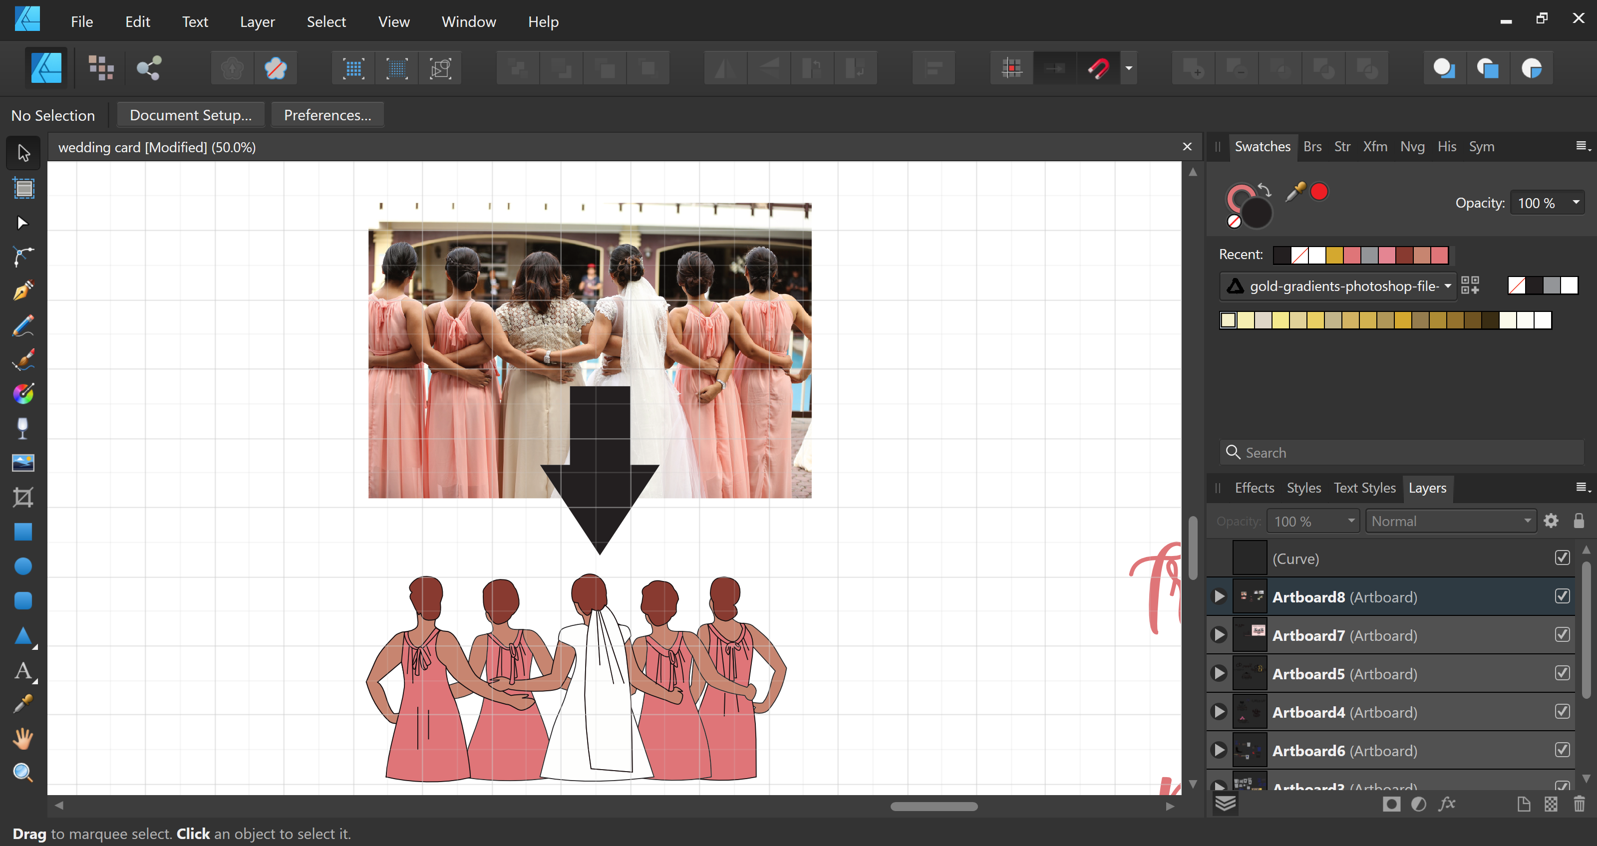This screenshot has width=1597, height=846.
Task: Click the red picked color swatch
Action: pyautogui.click(x=1318, y=192)
